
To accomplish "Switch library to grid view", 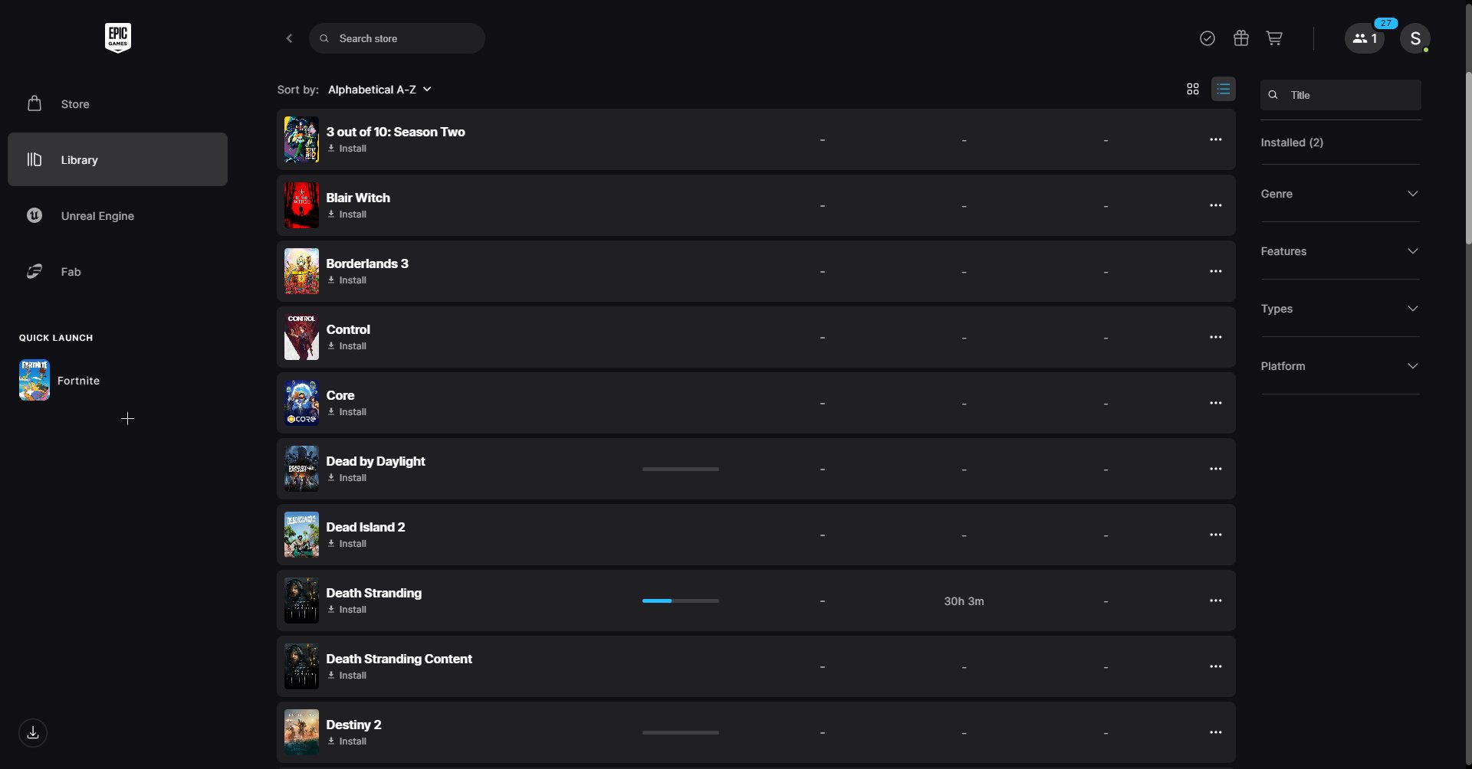I will point(1192,88).
